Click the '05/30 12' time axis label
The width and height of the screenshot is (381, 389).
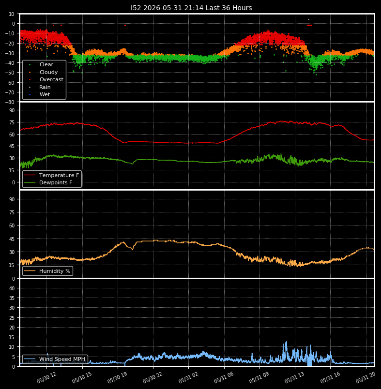pos(46,378)
